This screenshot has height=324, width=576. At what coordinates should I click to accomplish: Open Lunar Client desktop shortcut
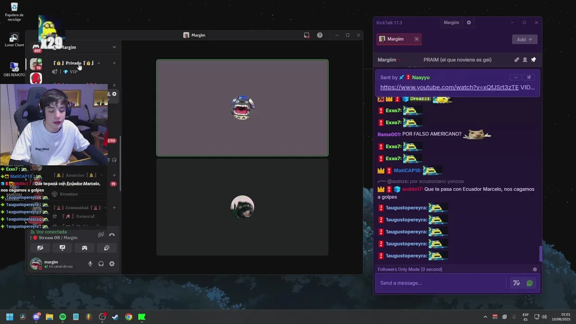(x=14, y=40)
